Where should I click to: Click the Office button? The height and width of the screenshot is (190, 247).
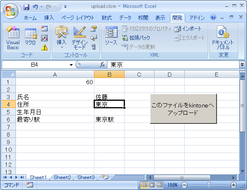[11, 11]
